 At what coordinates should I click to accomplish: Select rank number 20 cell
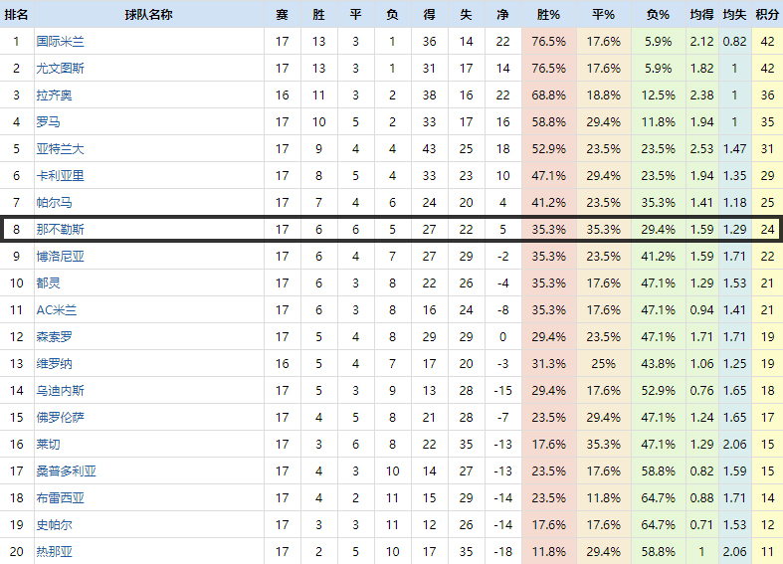[x=16, y=551]
